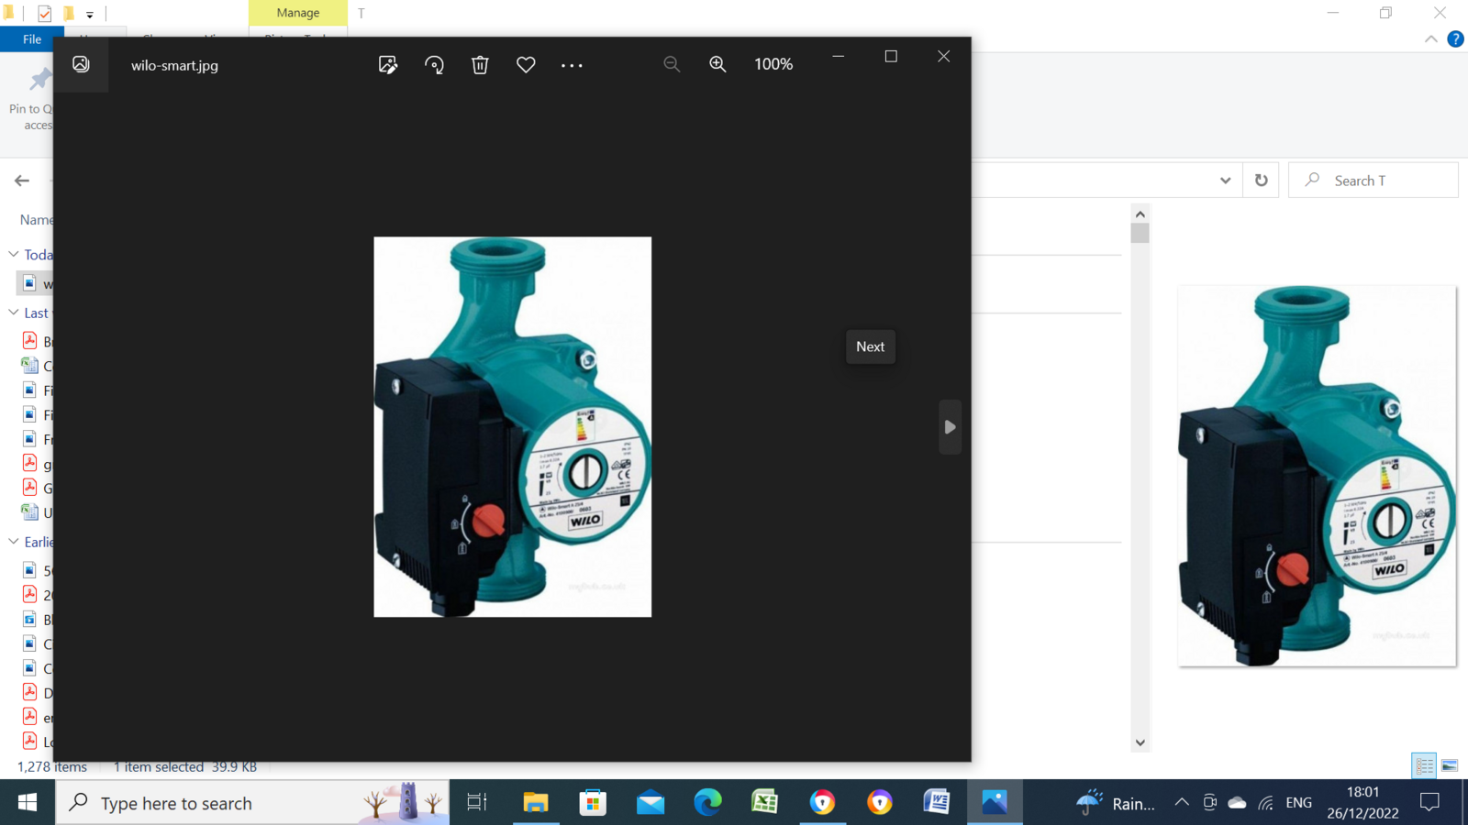
Task: Expand hidden icons in the system tray
Action: [x=1182, y=803]
